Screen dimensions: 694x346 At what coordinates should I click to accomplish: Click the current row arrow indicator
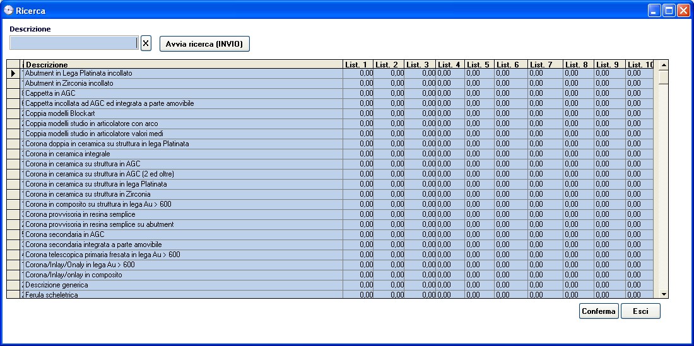click(13, 74)
